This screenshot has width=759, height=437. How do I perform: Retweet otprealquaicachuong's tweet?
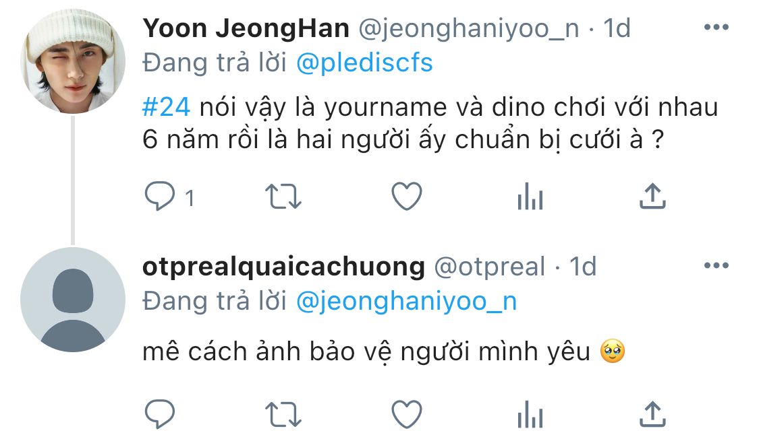click(283, 415)
